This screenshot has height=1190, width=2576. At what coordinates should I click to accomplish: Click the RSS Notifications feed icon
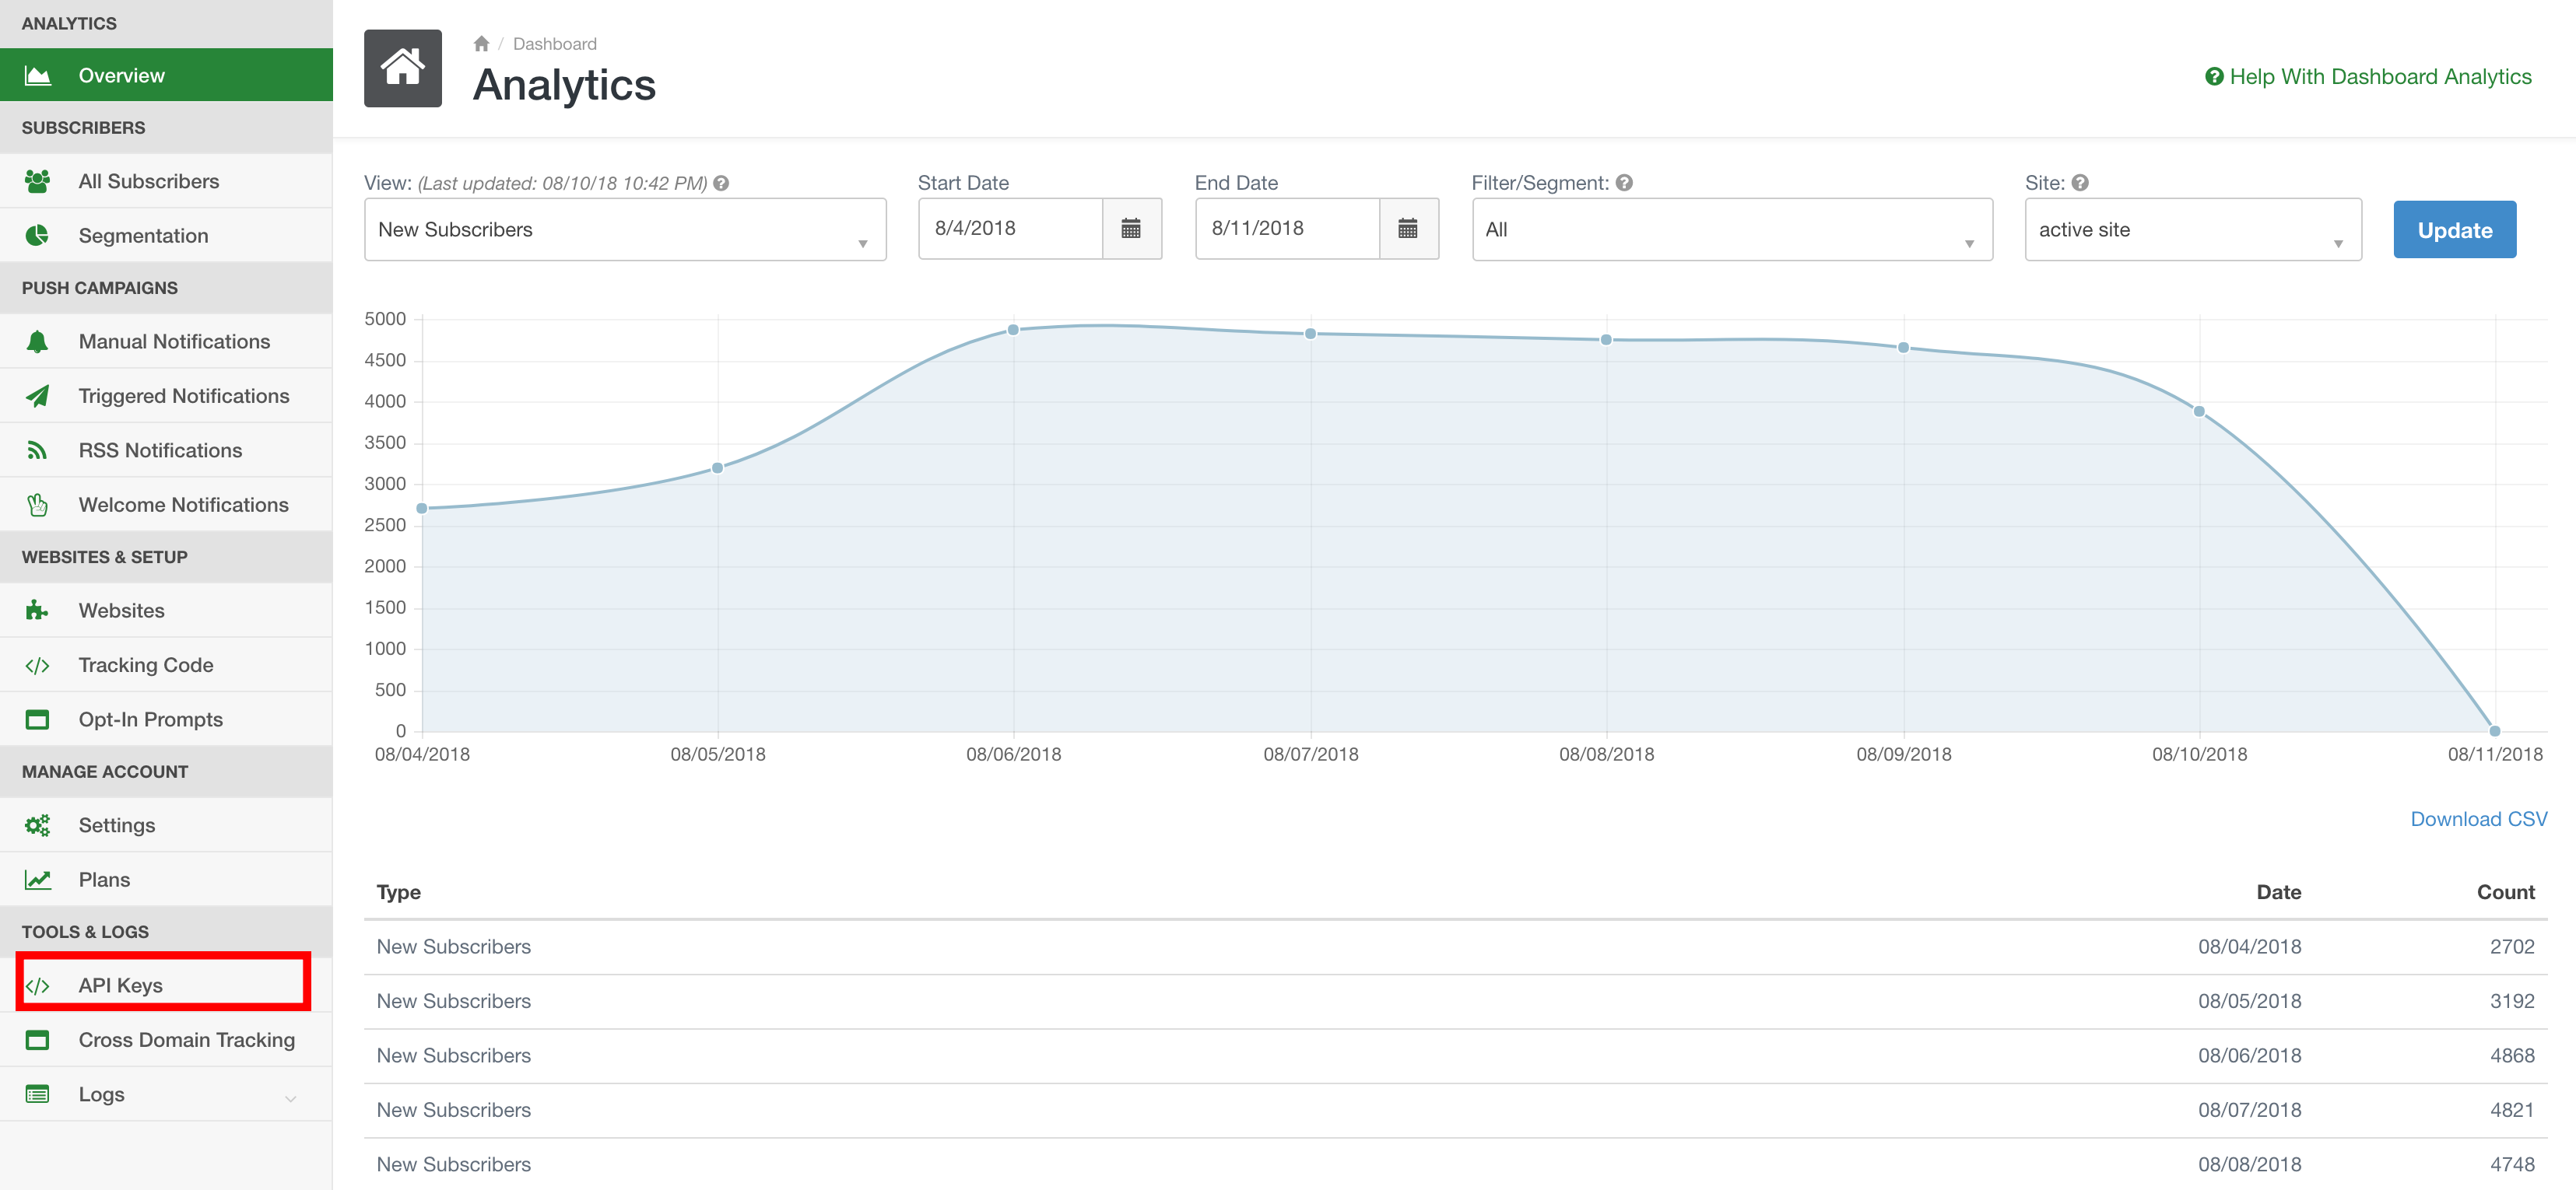(37, 450)
